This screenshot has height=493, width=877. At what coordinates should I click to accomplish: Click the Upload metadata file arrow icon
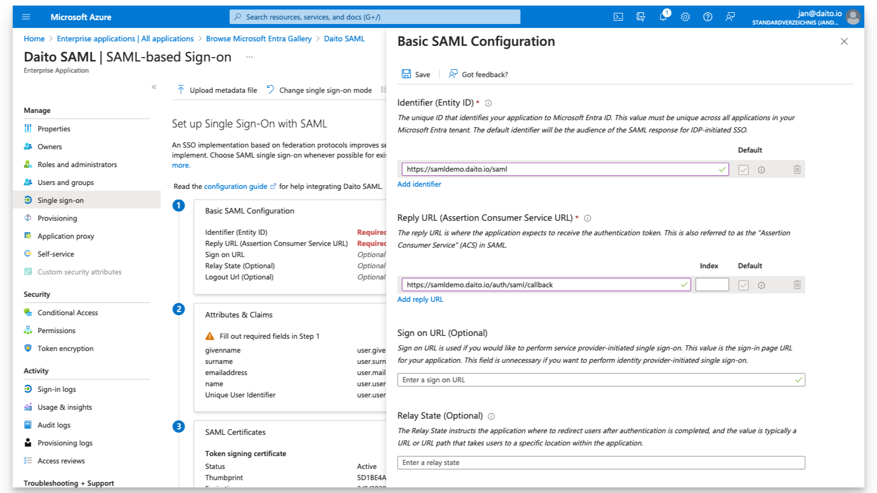pyautogui.click(x=181, y=89)
